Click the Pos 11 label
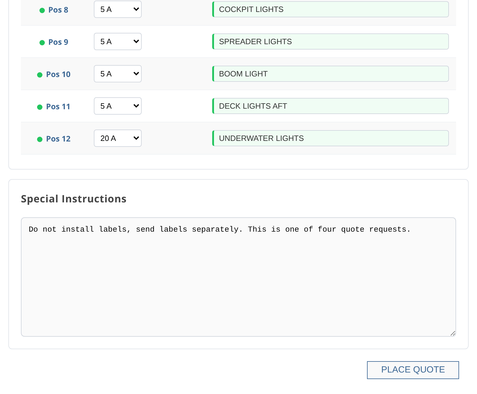The image size is (477, 394). point(58,107)
